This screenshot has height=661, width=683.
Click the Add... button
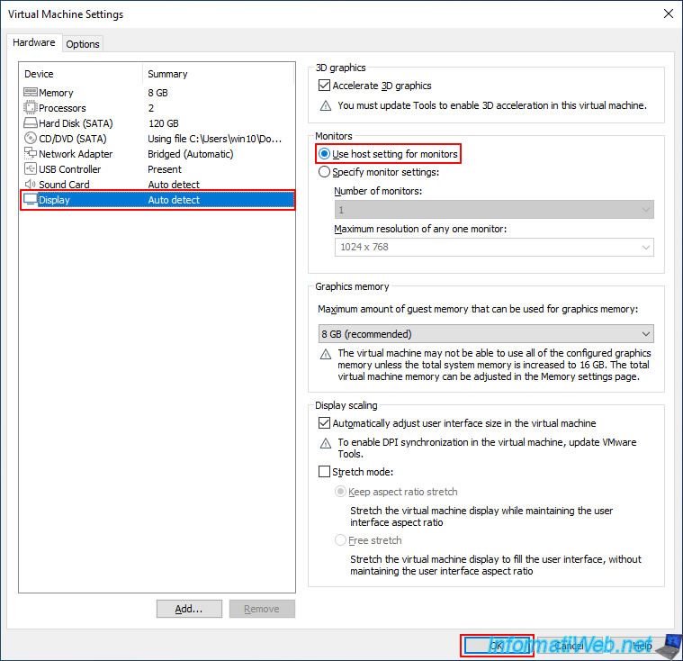pyautogui.click(x=189, y=609)
